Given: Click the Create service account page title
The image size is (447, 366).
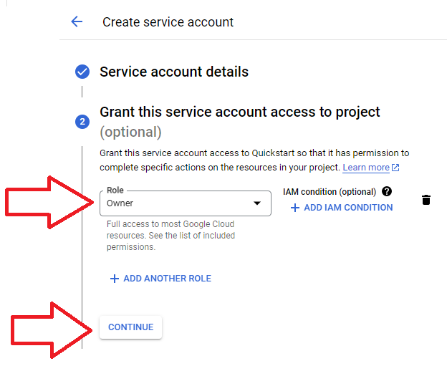Looking at the screenshot, I should click(168, 22).
